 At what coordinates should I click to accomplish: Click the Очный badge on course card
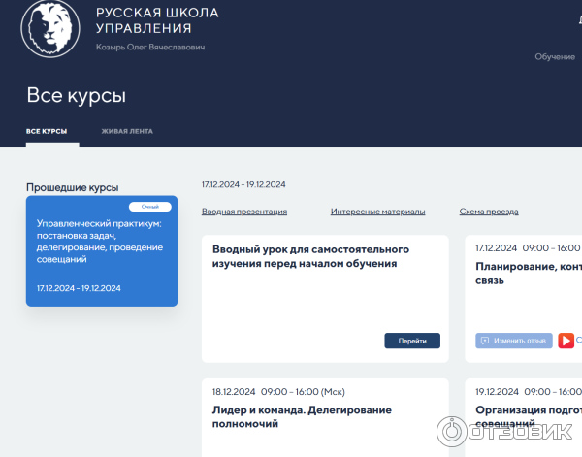150,207
